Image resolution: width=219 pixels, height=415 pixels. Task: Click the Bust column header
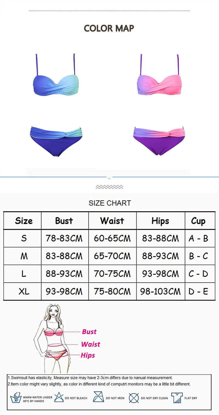tap(64, 221)
